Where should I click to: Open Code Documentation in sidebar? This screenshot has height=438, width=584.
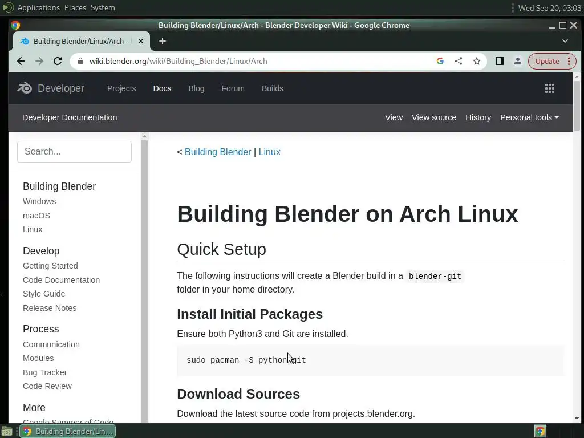61,279
